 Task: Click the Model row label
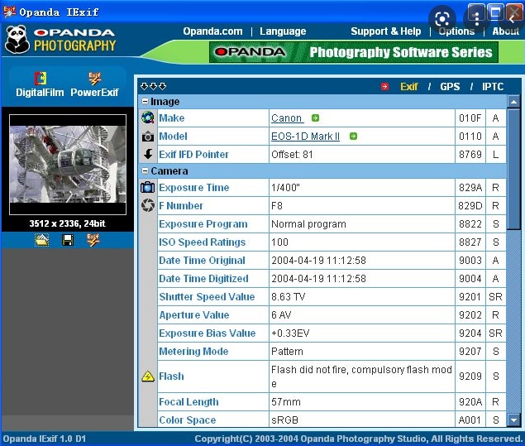173,137
